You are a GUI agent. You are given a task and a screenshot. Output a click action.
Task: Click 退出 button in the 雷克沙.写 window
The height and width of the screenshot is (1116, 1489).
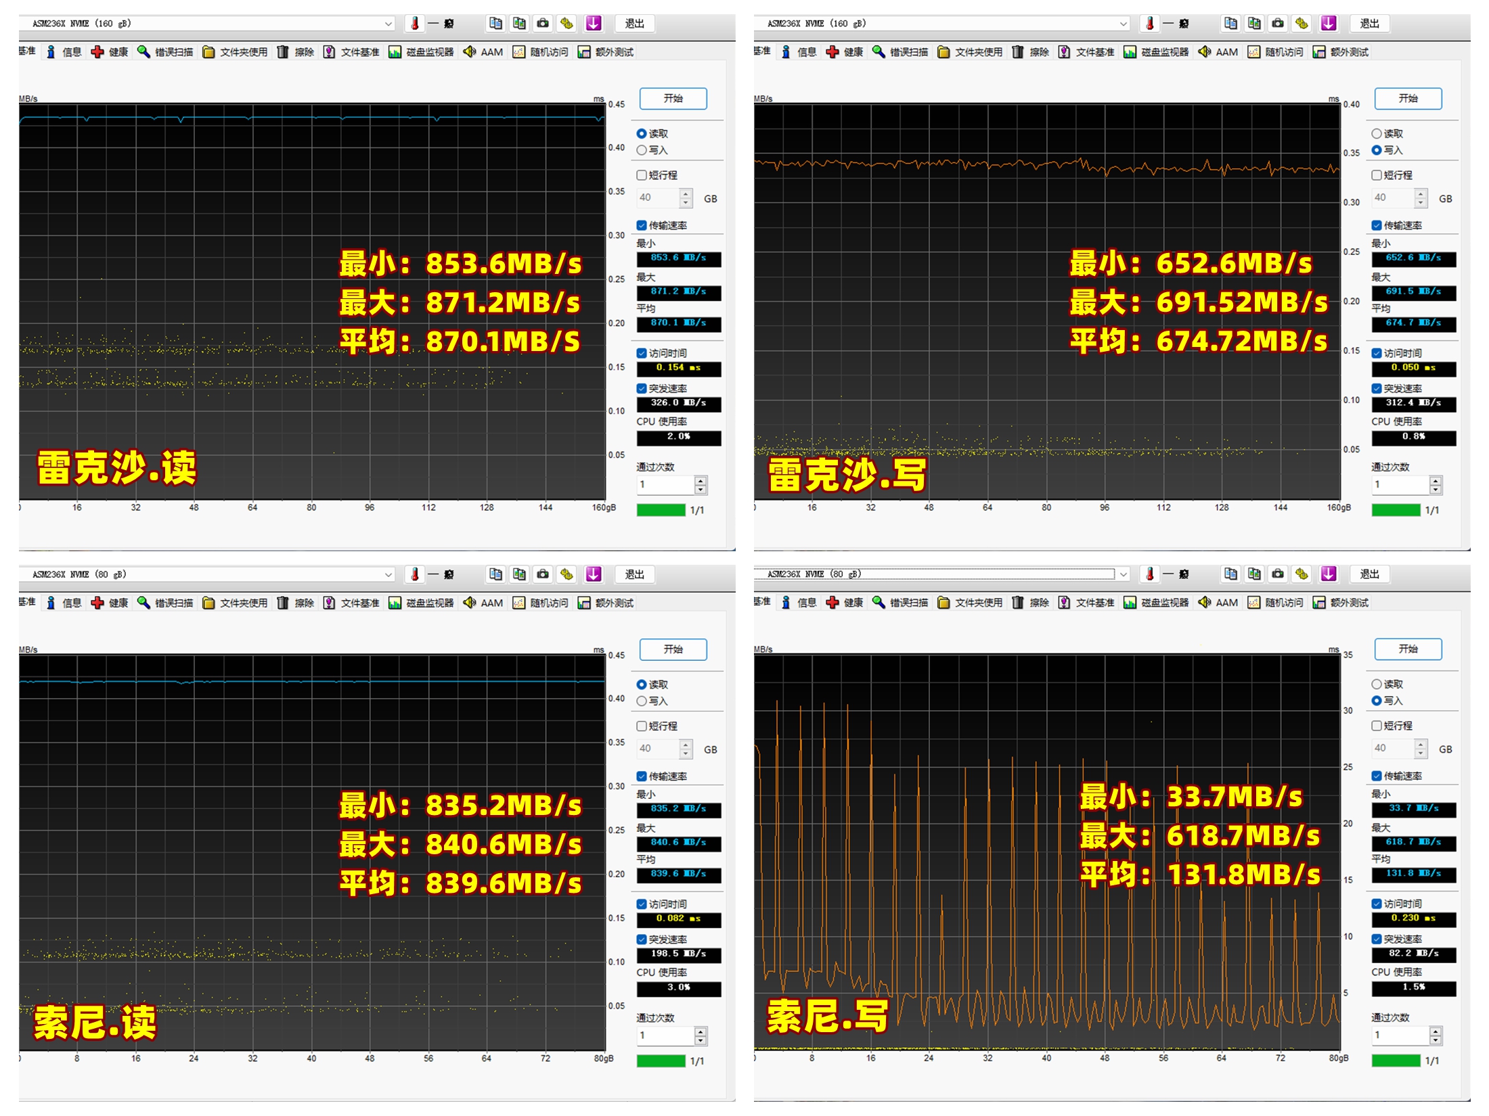(1369, 24)
